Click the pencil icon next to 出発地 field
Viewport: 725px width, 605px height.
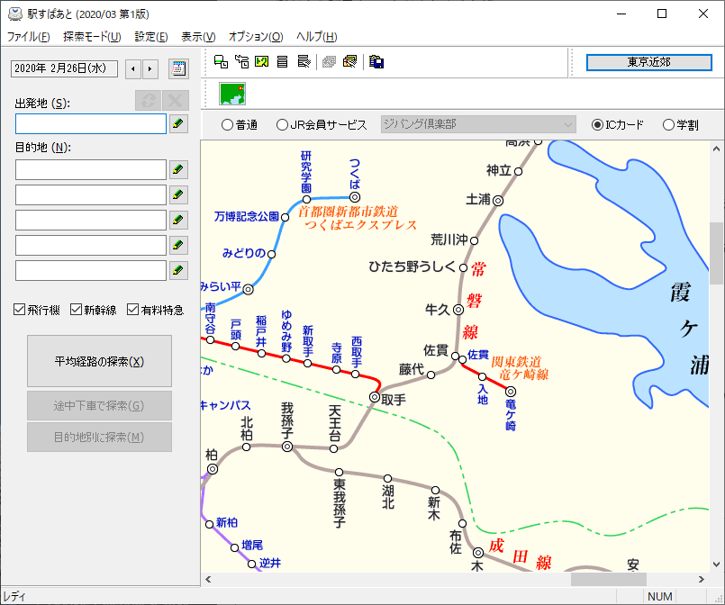(x=178, y=124)
